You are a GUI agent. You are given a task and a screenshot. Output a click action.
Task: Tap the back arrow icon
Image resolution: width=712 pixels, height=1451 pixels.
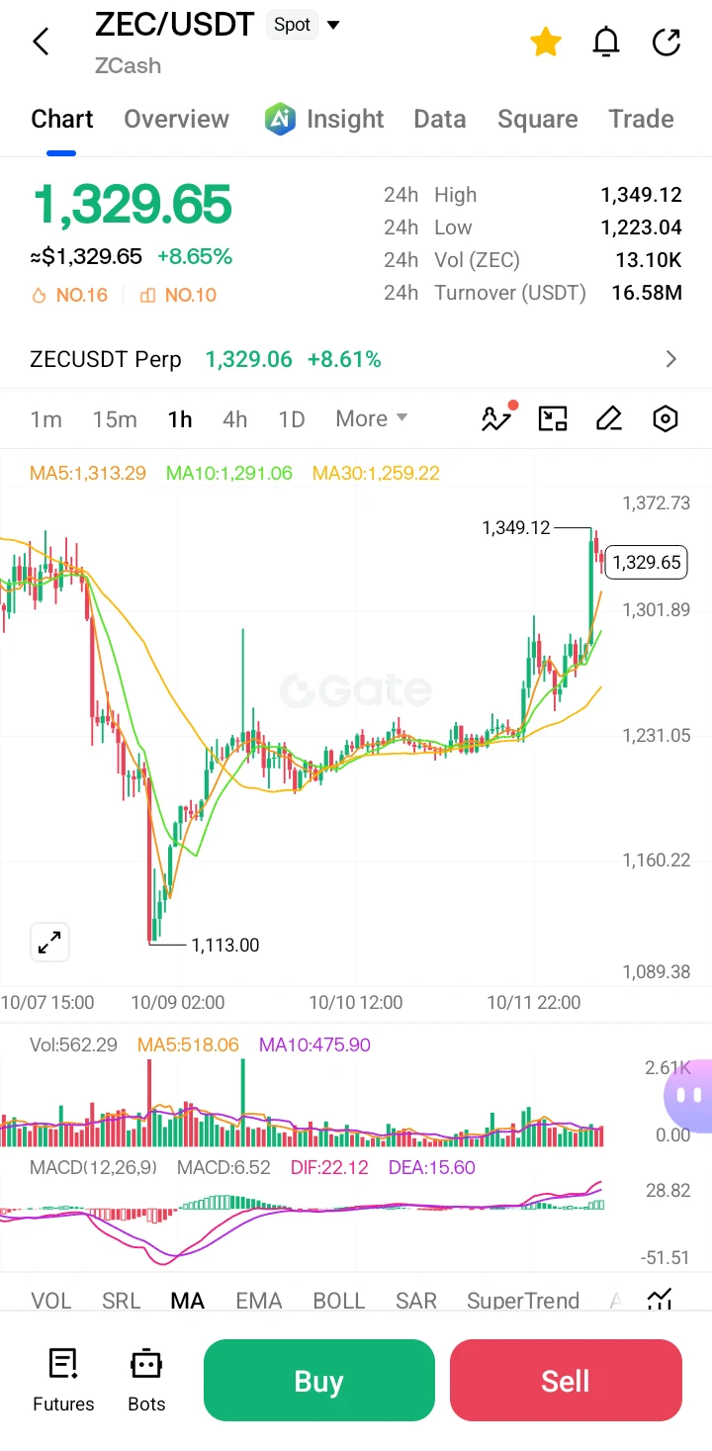click(x=41, y=42)
